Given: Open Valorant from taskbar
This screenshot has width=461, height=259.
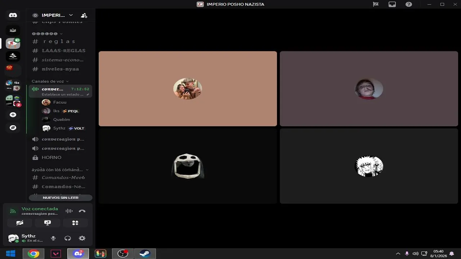Looking at the screenshot, I should tap(56, 254).
